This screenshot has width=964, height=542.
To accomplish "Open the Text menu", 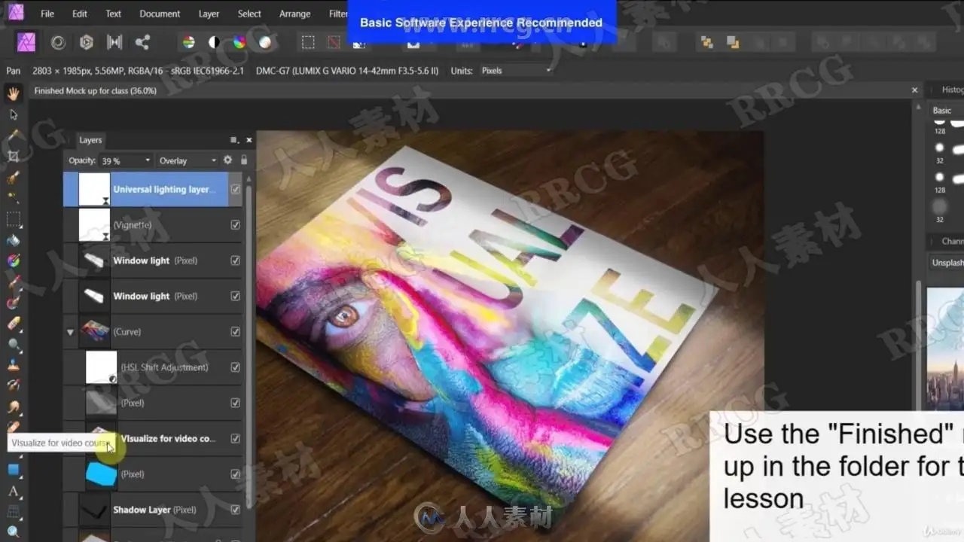I will 113,14.
